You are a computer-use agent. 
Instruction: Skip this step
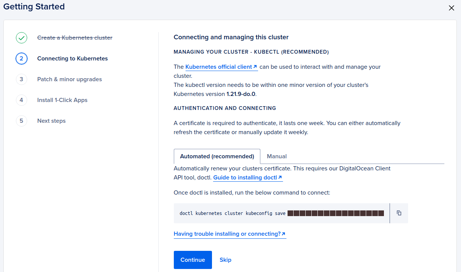coord(226,260)
